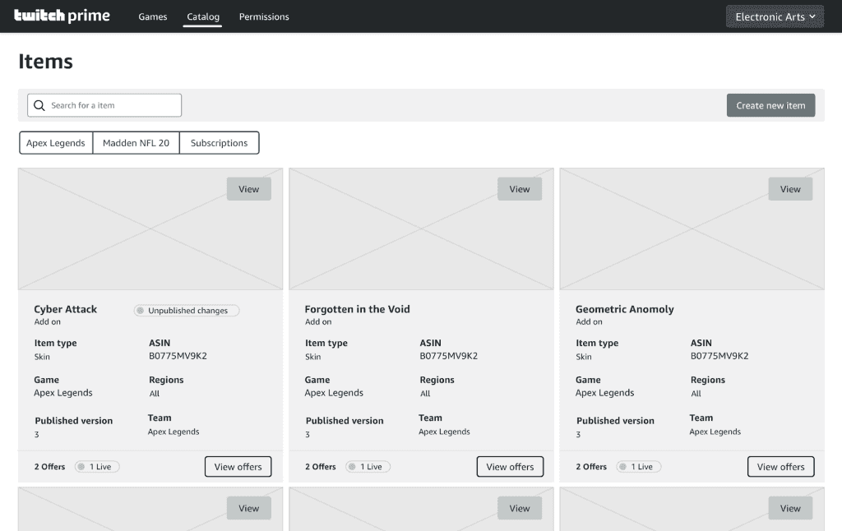The width and height of the screenshot is (842, 531).
Task: Select the Subscriptions filter tab
Action: click(x=219, y=143)
